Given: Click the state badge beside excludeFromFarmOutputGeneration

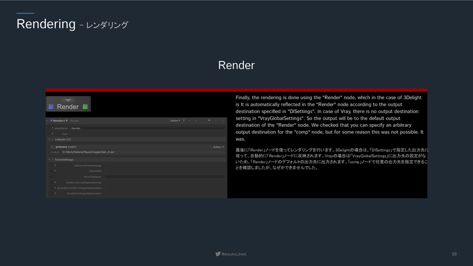Looking at the screenshot, I should [x=55, y=188].
